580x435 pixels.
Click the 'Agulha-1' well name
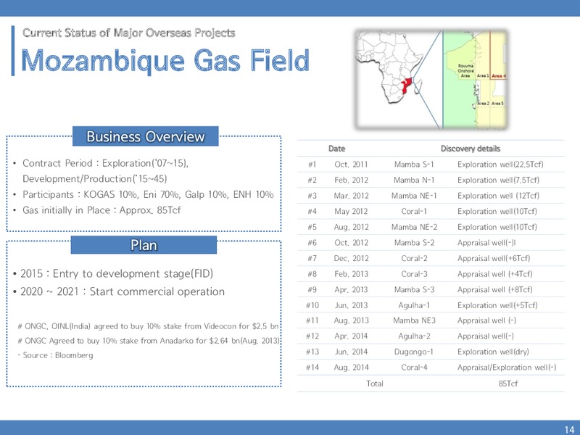(x=414, y=305)
